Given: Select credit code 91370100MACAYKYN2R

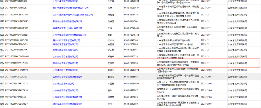Looking at the screenshot, I should pos(17,35).
